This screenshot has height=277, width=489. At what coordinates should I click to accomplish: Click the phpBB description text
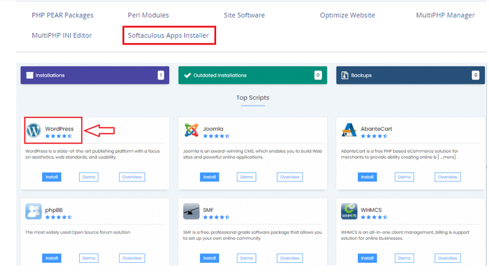pos(78,233)
